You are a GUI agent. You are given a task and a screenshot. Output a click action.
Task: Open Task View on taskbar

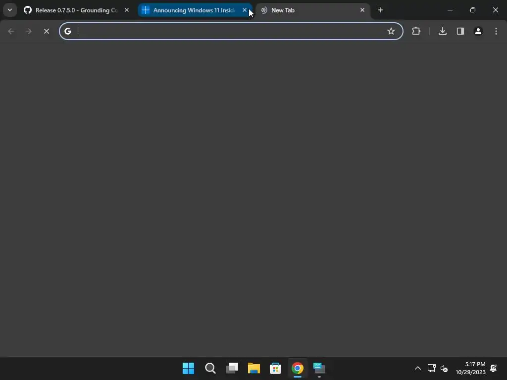pyautogui.click(x=232, y=368)
